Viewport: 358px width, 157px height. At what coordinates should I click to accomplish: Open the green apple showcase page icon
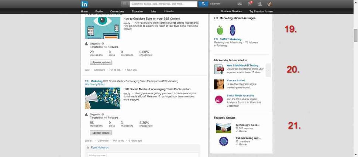point(220,30)
